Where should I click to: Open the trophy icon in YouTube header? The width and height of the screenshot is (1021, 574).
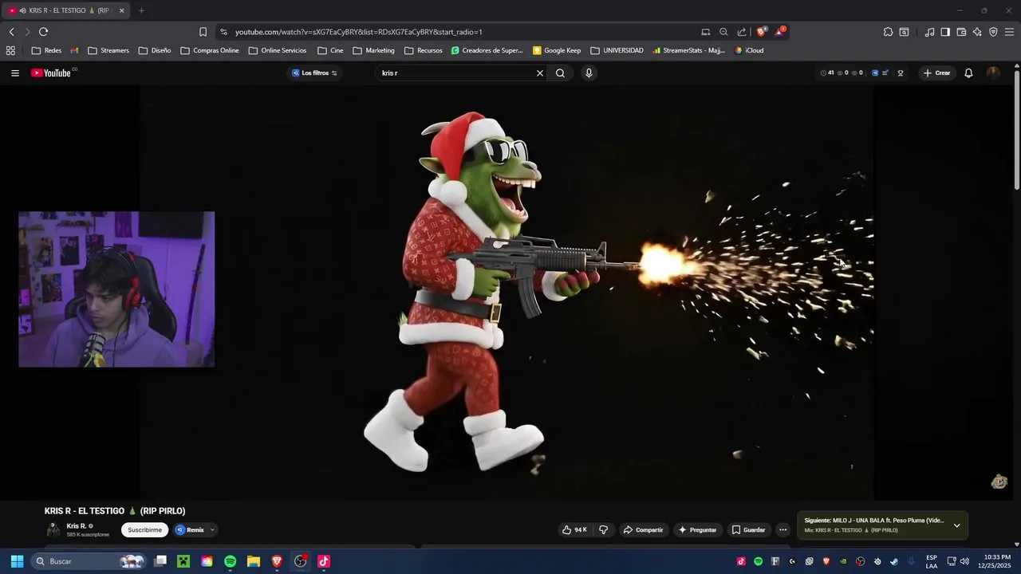[901, 73]
